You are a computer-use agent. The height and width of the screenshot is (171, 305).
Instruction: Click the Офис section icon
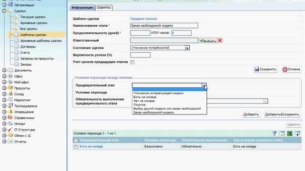[x=10, y=76]
